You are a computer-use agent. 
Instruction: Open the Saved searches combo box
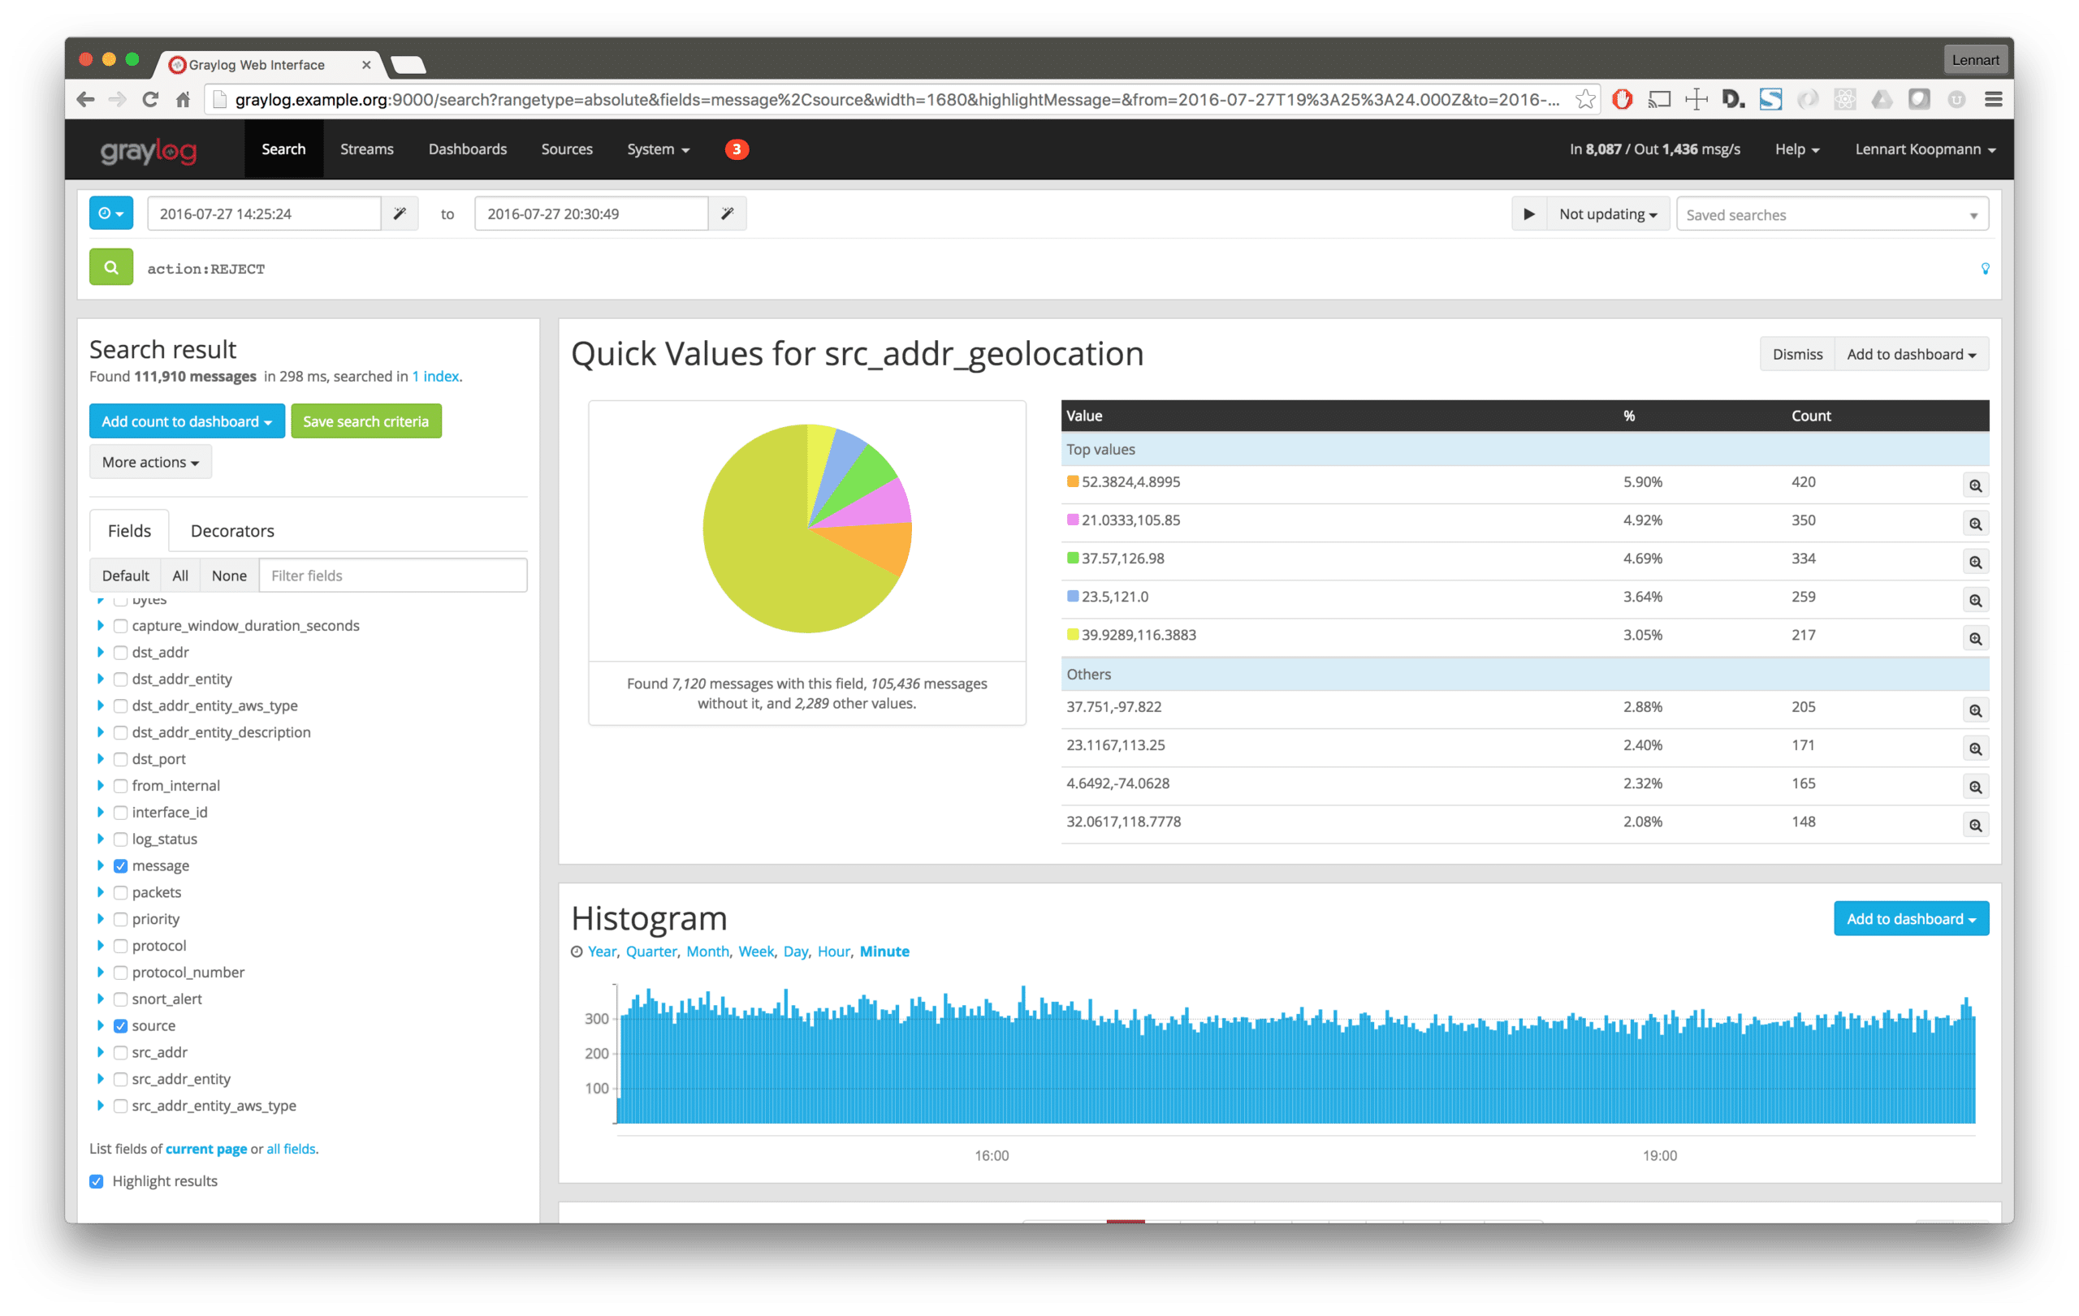click(1832, 214)
